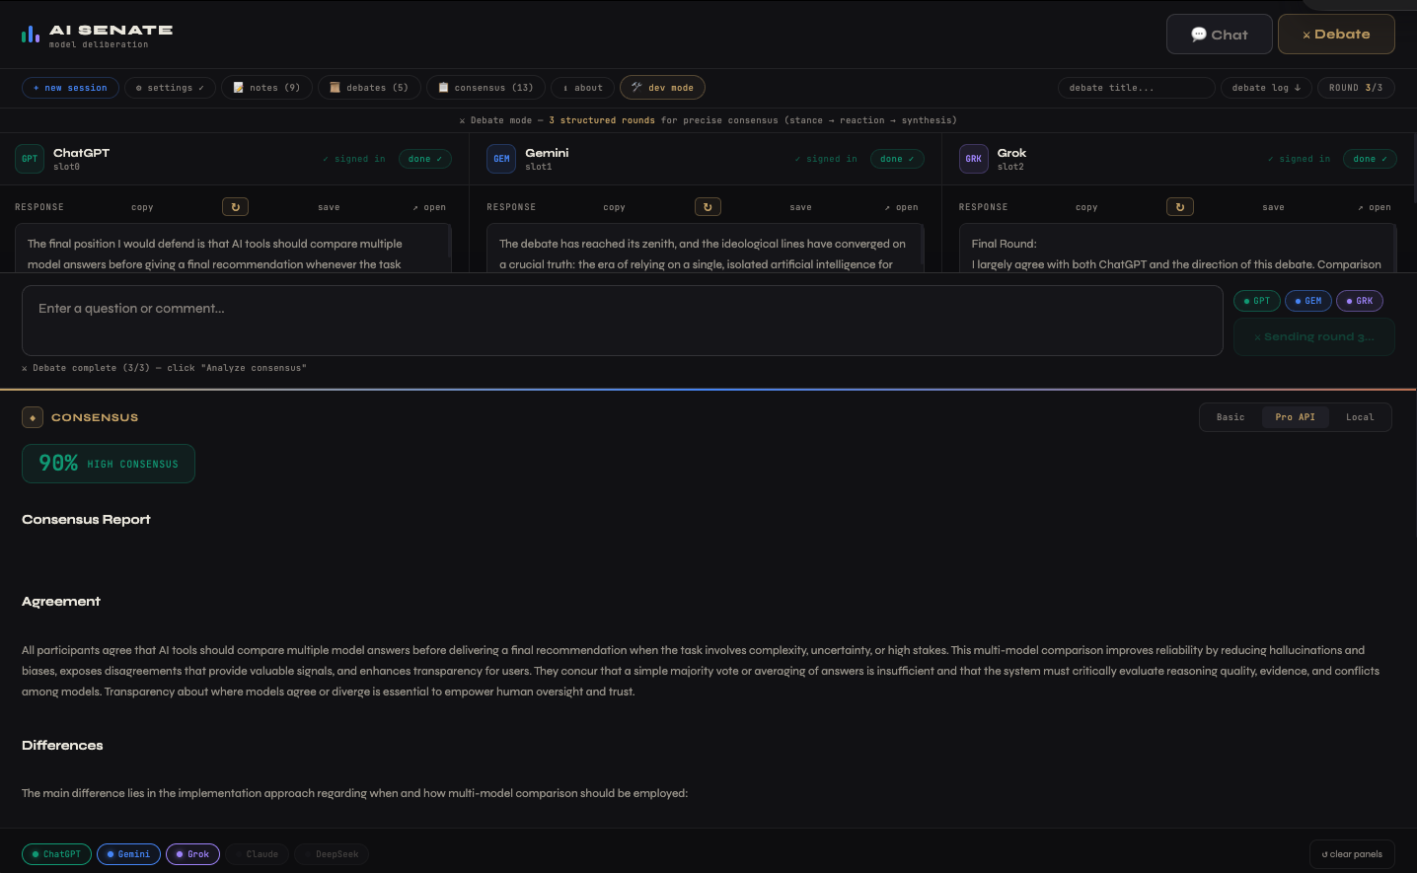Click the Grok done status badge
The height and width of the screenshot is (873, 1417).
[1370, 159]
